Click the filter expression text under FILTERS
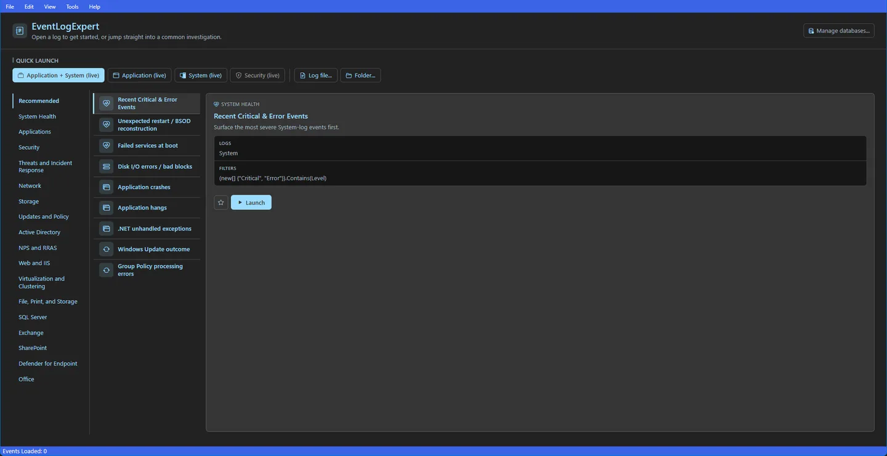Image resolution: width=887 pixels, height=456 pixels. coord(273,178)
